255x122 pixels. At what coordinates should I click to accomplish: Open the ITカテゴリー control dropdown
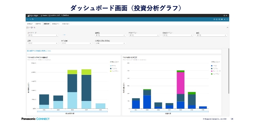click(x=144, y=35)
